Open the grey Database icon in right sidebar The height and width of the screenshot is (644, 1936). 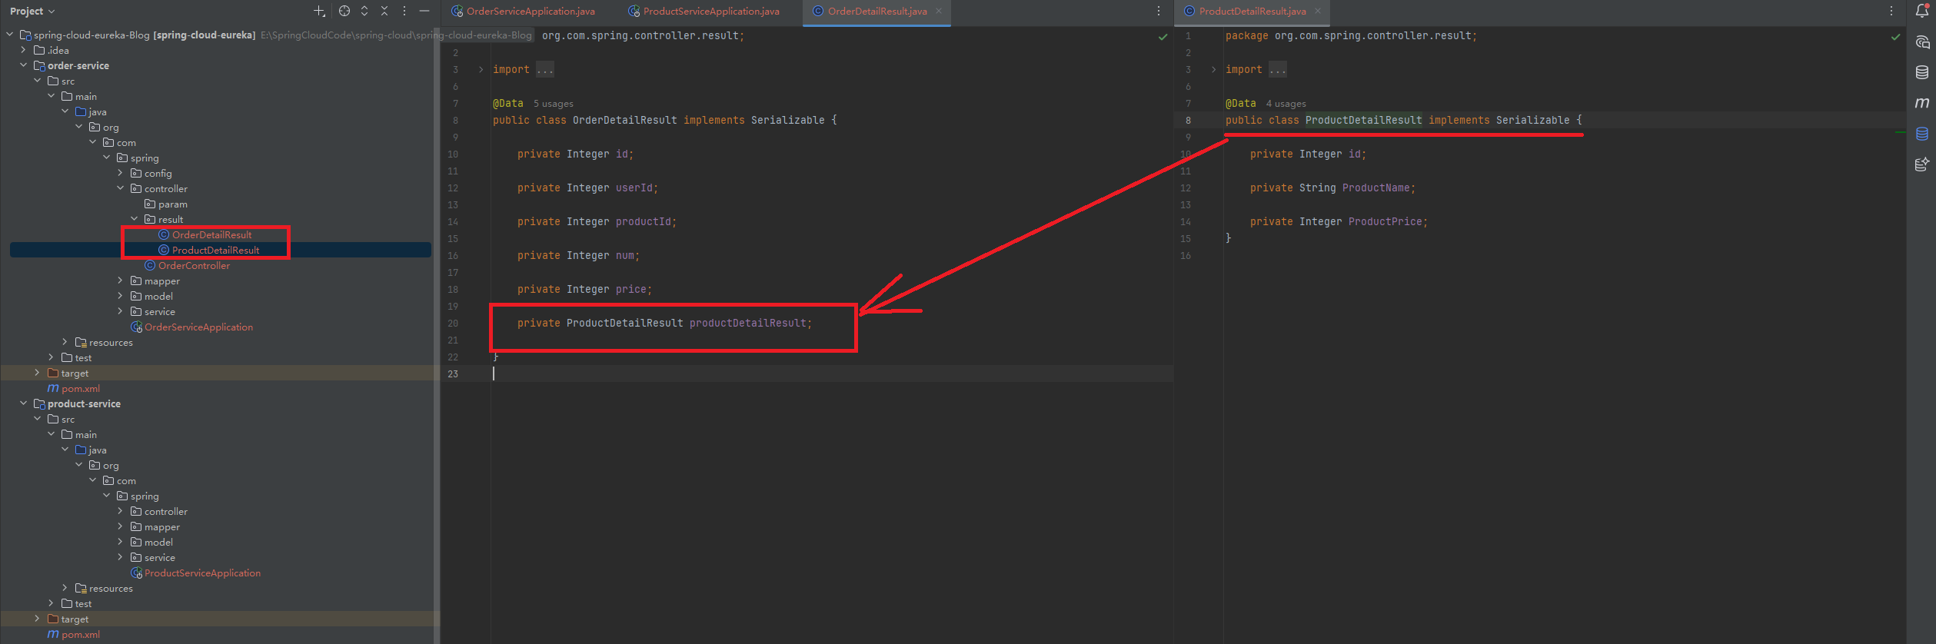1922,72
